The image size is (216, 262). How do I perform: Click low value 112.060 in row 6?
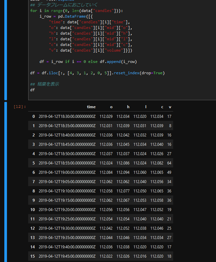tap(140, 172)
